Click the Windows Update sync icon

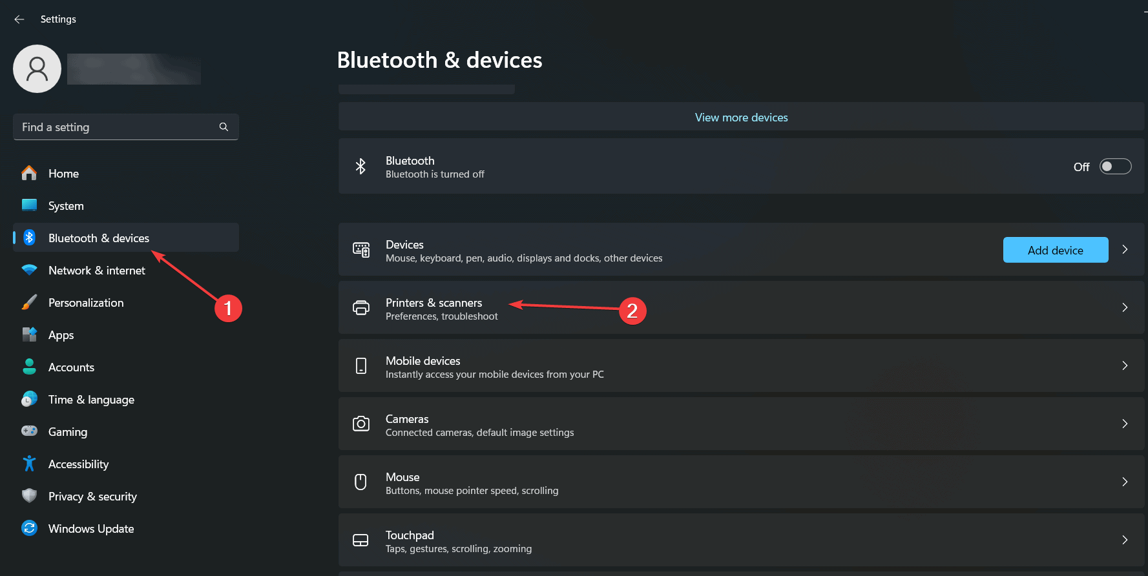click(x=29, y=528)
